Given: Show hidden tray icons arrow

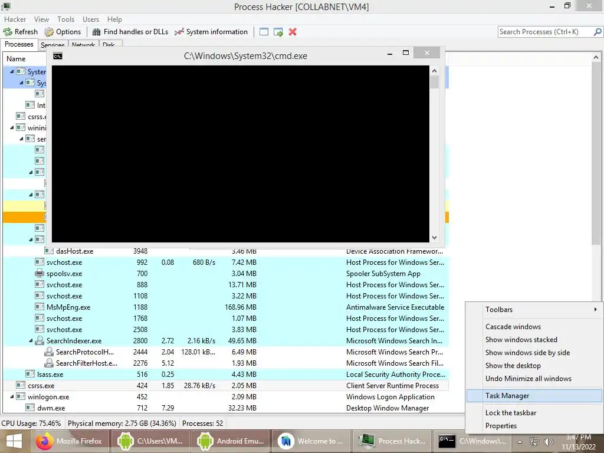Looking at the screenshot, I should click(520, 442).
